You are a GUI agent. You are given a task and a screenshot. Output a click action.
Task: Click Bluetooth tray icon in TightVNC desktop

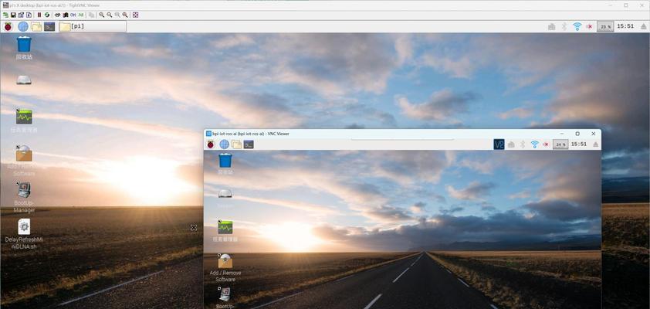[564, 26]
